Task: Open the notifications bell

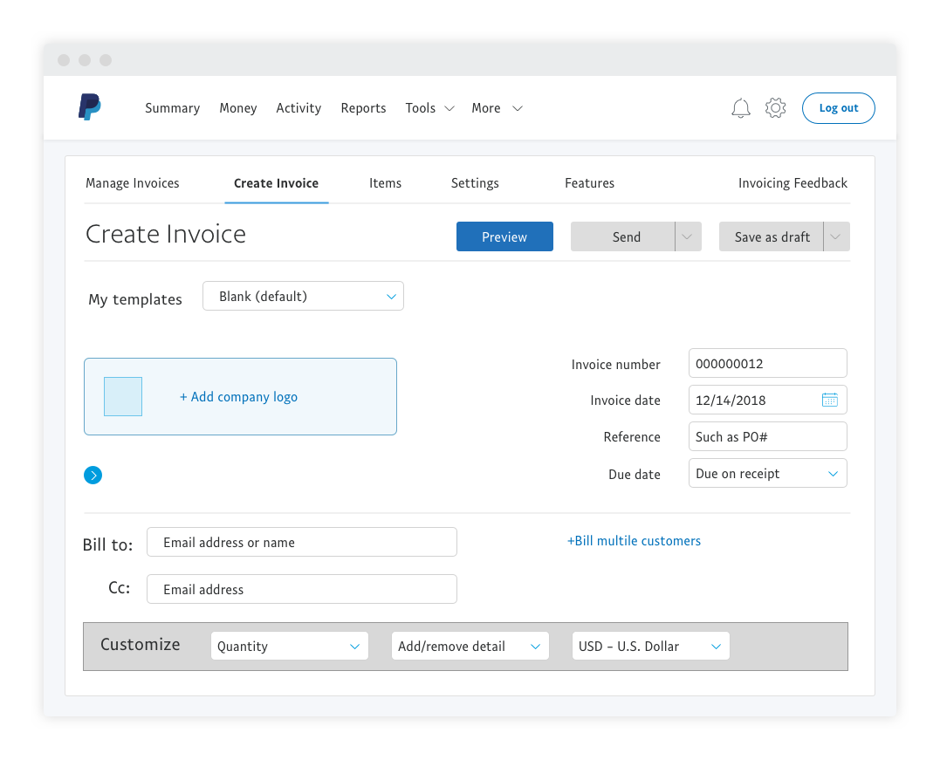Action: tap(741, 108)
